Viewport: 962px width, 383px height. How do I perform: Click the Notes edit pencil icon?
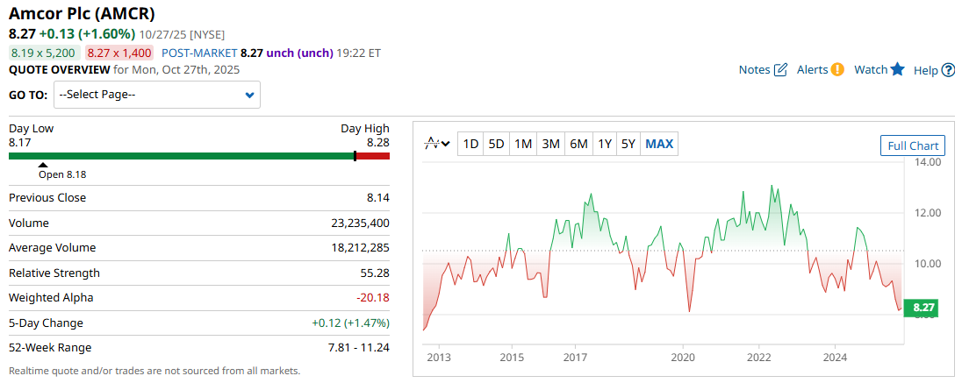pos(780,70)
